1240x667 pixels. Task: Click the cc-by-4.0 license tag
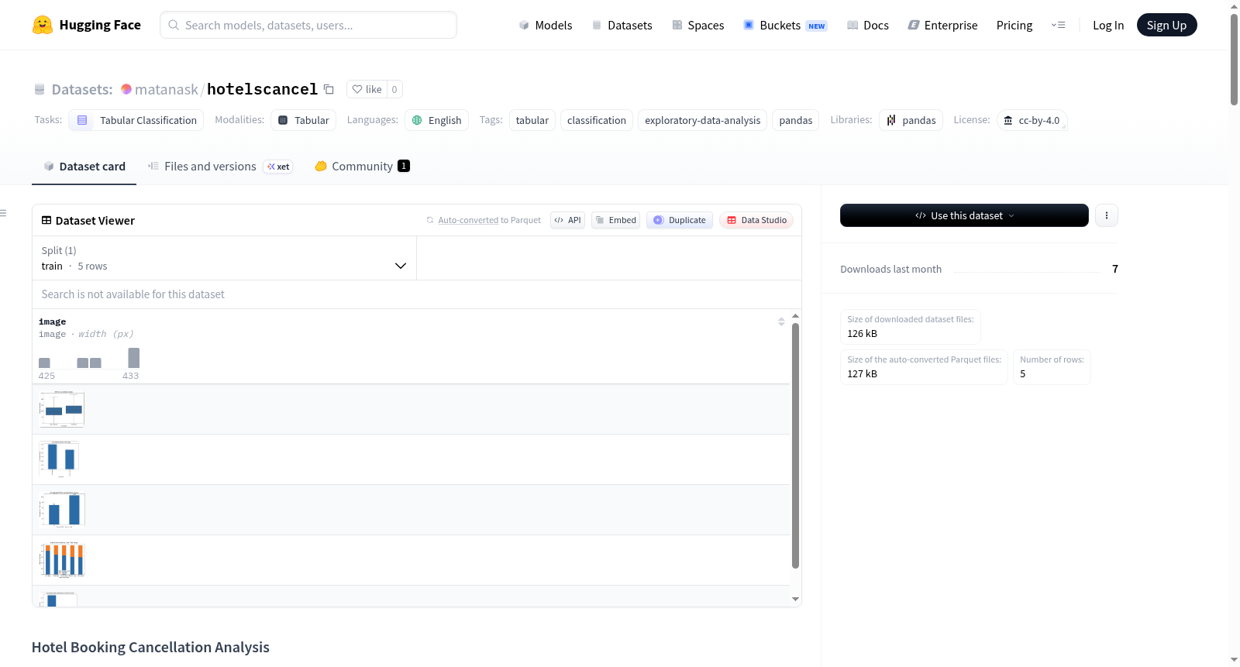(x=1032, y=120)
